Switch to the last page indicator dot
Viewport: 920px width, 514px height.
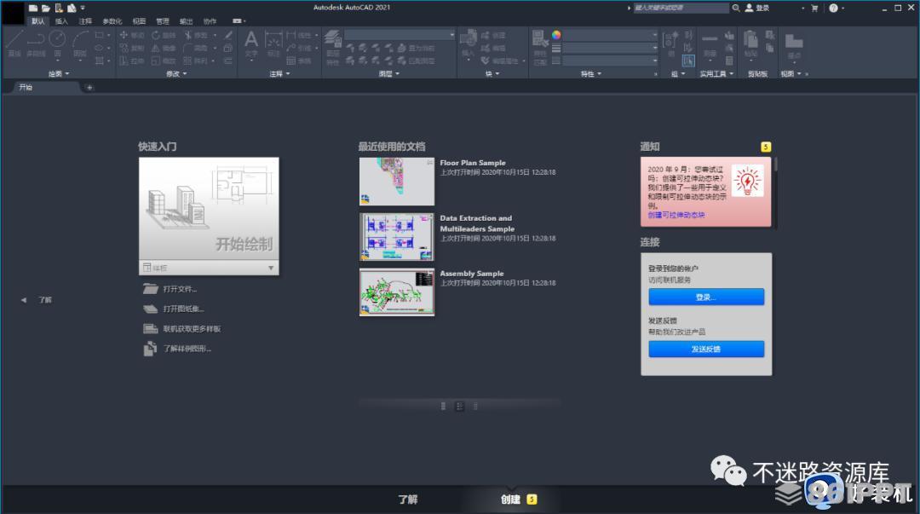pos(475,406)
